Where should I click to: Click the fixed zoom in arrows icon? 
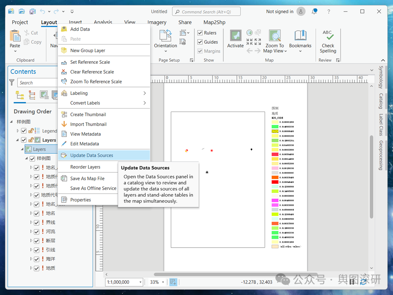(x=249, y=42)
